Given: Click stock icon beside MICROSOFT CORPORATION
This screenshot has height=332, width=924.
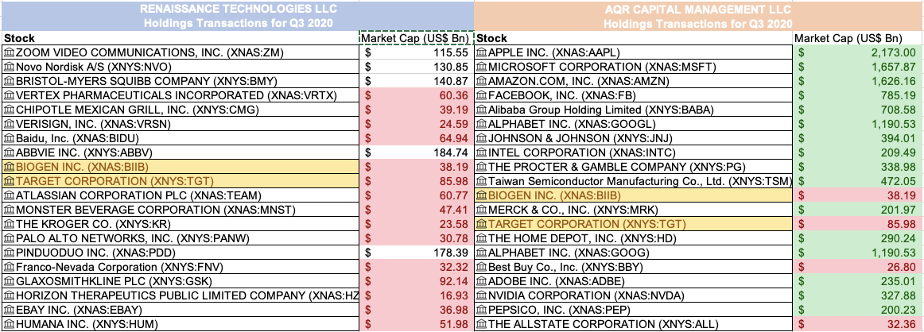Looking at the screenshot, I should pos(481,67).
